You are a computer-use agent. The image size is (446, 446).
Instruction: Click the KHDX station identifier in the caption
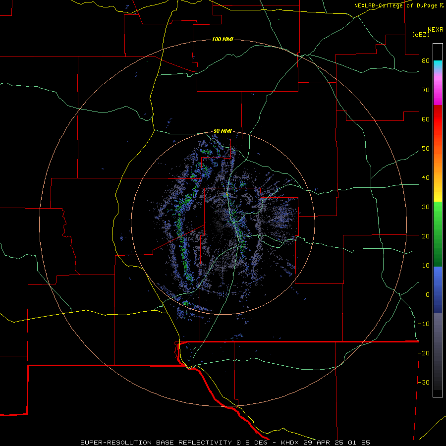click(290, 443)
